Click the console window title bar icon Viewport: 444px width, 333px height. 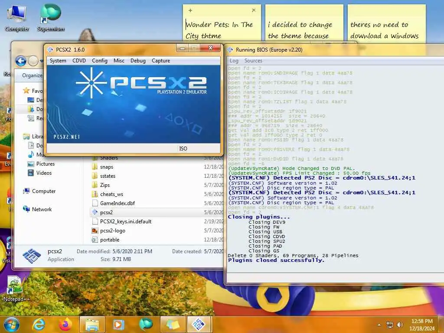230,50
